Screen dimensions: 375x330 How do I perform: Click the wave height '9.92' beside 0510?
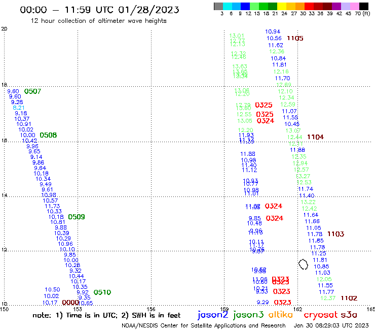click(83, 292)
